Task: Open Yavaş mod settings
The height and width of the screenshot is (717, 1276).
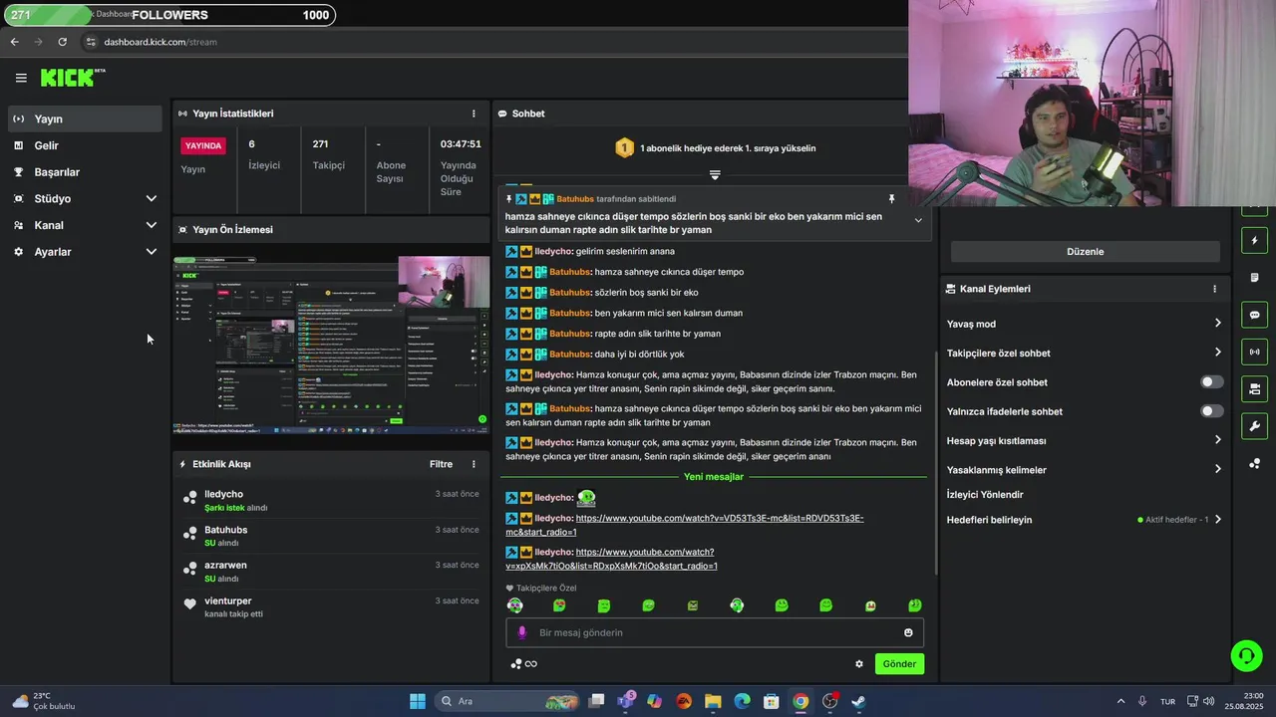Action: pos(1085,324)
